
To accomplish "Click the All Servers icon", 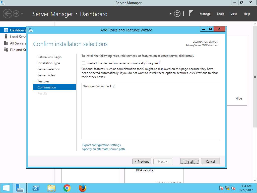I will pyautogui.click(x=6, y=43).
